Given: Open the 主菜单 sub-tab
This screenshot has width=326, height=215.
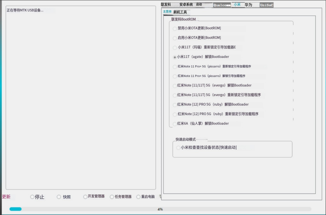Looking at the screenshot, I should click(x=167, y=12).
